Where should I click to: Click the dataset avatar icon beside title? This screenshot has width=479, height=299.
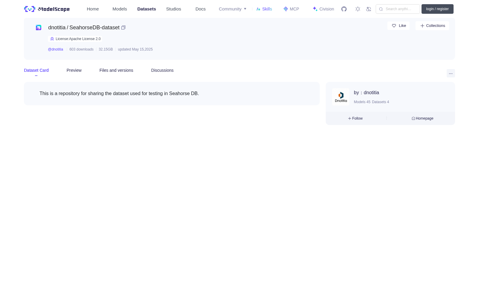(x=39, y=28)
